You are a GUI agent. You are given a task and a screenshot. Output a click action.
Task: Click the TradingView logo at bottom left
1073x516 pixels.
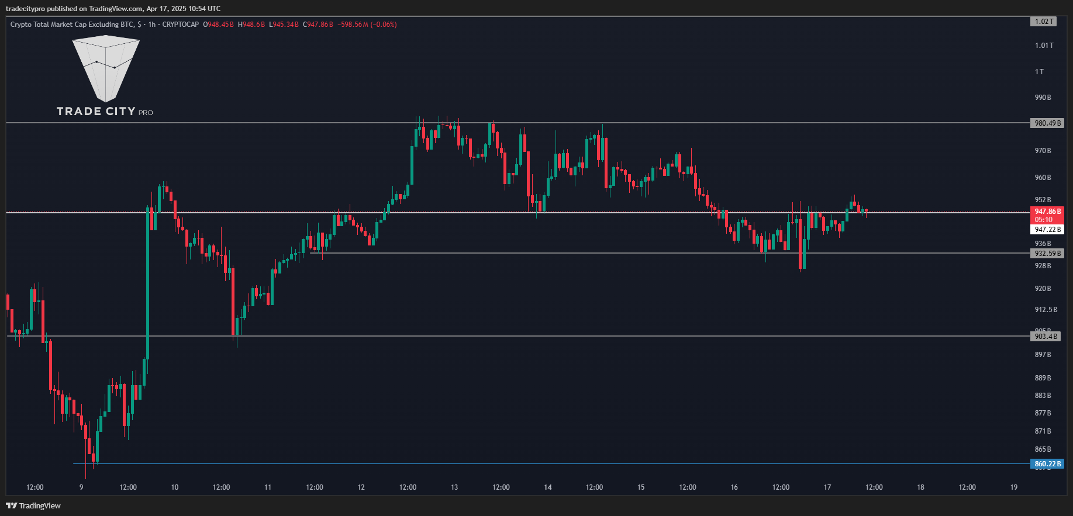point(33,505)
